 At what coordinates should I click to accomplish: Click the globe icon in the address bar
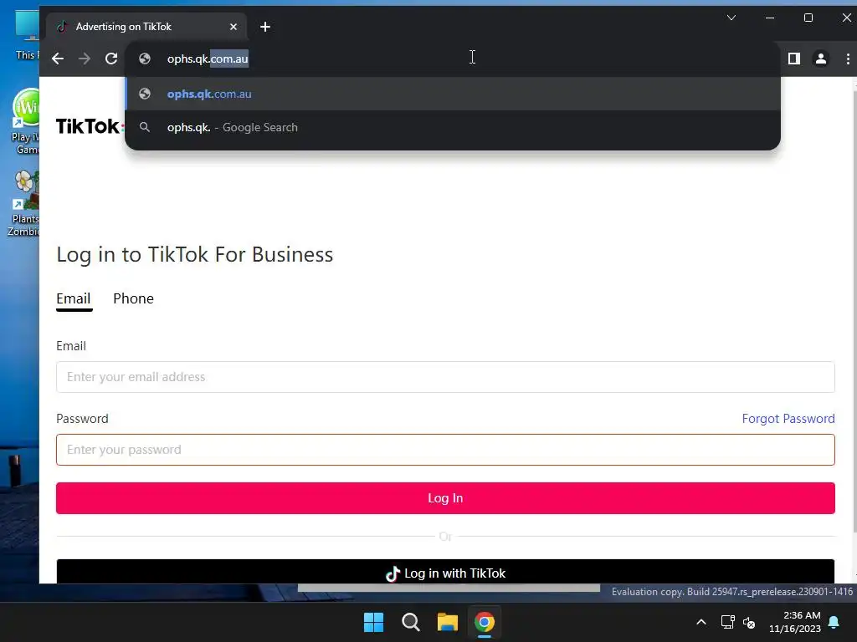pos(145,59)
